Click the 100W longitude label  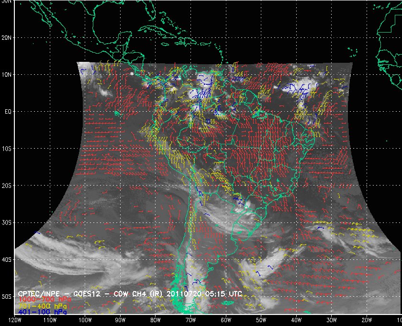pos(85,320)
